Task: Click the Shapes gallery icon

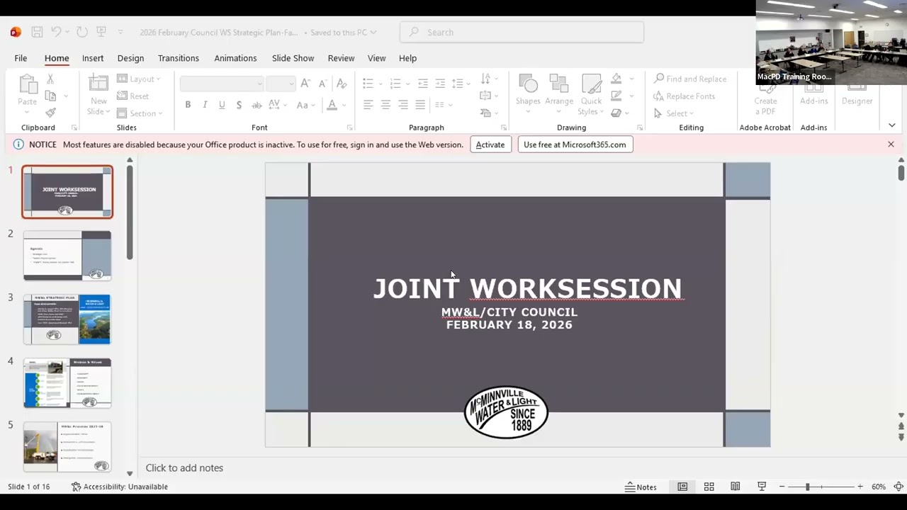Action: (528, 84)
